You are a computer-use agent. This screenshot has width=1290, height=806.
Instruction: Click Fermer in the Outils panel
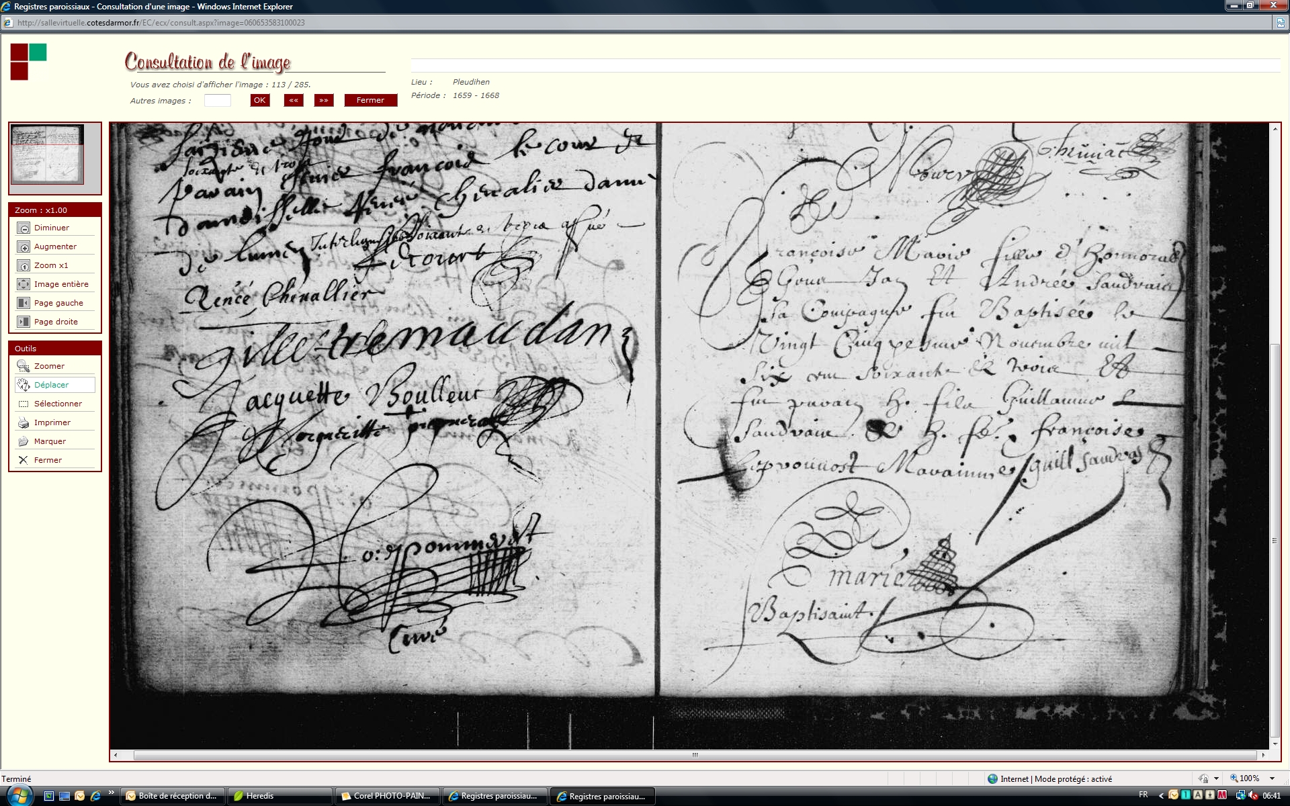pyautogui.click(x=24, y=460)
